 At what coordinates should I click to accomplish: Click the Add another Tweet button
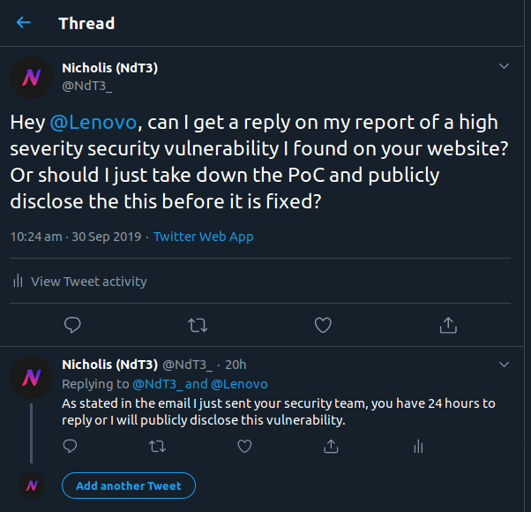(129, 486)
